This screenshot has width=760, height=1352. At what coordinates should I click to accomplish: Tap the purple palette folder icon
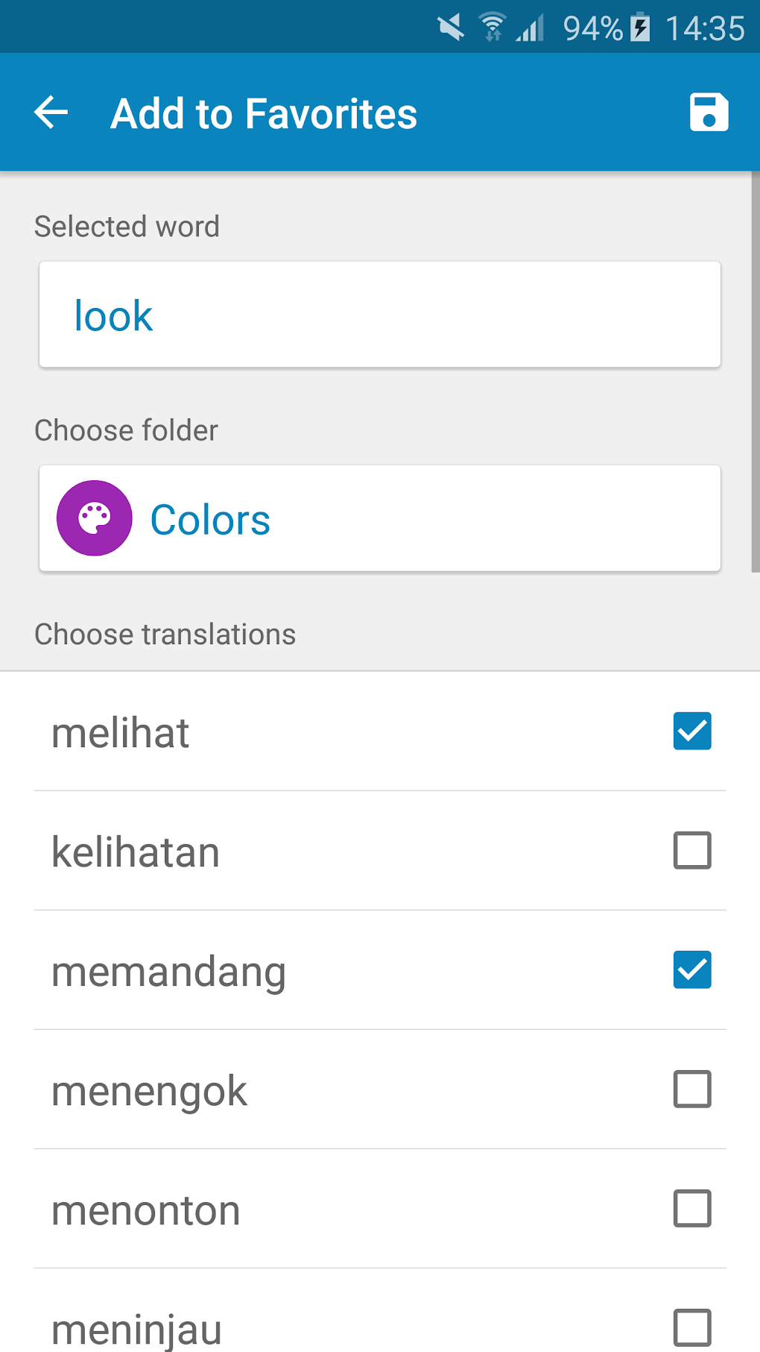95,518
